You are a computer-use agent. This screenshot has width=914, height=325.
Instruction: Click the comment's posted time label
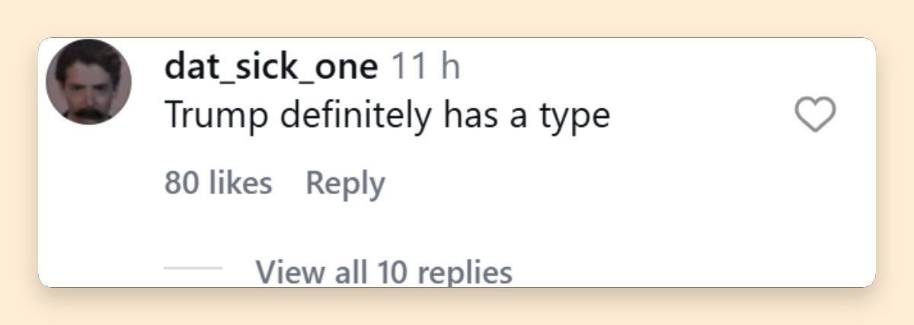(x=425, y=69)
